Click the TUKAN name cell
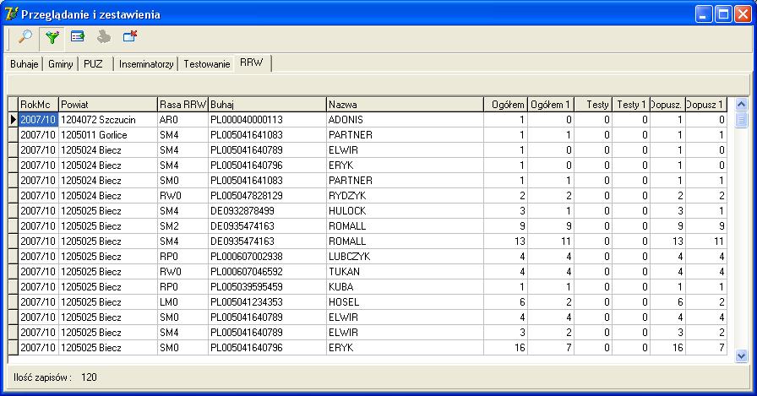The height and width of the screenshot is (396, 757). (x=405, y=272)
